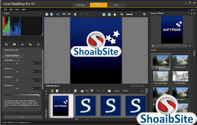The height and width of the screenshot is (125, 197).
Task: Open the toolbar overflow dropdown at Organizer's end
Action: 147,91
